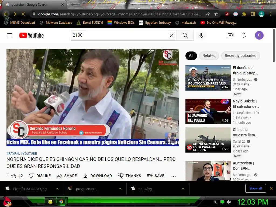Select the 'youtube - Google Search' browser tab
The width and height of the screenshot is (276, 207).
tap(34, 5)
